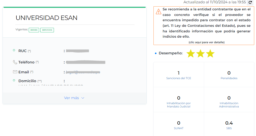
Task: Click the phone icon beside Teléfono
Action: pos(15,62)
